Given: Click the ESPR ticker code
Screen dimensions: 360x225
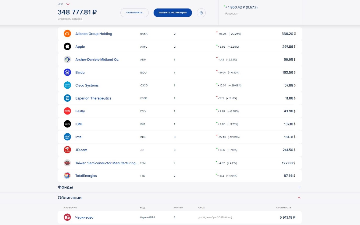Looking at the screenshot, I should (144, 98).
